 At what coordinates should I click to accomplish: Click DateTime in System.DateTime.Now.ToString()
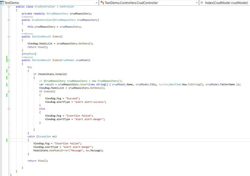[x=175, y=84]
